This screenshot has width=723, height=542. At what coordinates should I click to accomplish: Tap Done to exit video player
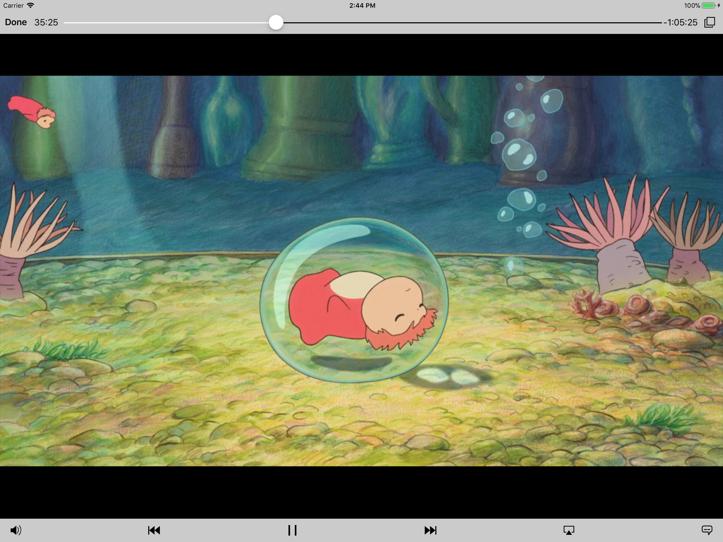tap(16, 22)
